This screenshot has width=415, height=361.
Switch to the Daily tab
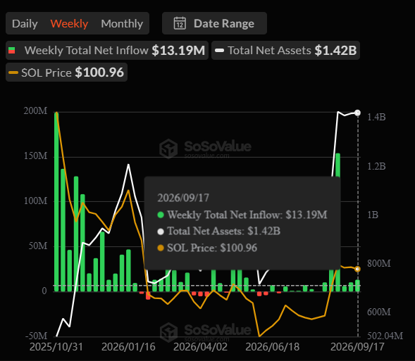click(x=25, y=23)
